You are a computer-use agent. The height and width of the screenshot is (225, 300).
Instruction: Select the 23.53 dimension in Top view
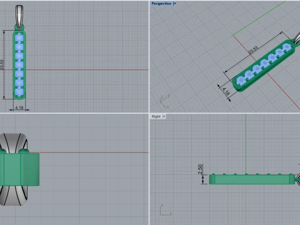point(2,65)
